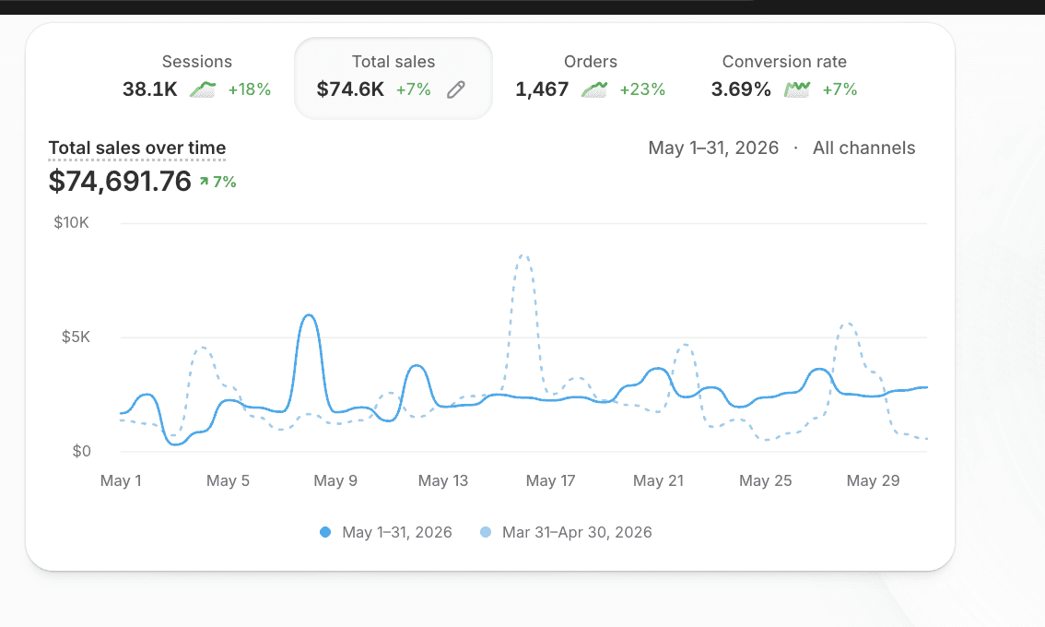
Task: Click the up arrow beside 7% change
Action: pos(204,182)
